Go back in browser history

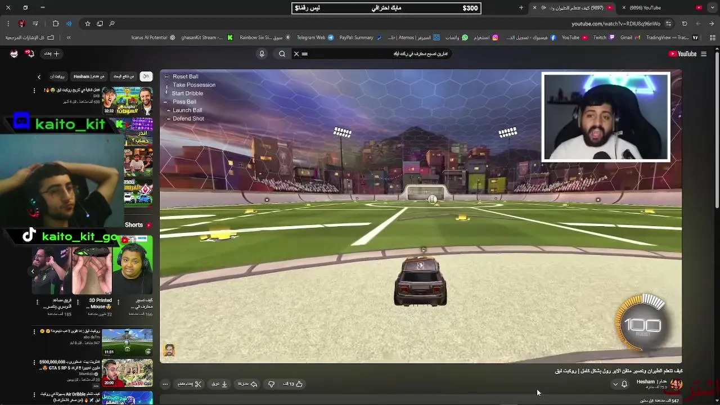pos(712,24)
